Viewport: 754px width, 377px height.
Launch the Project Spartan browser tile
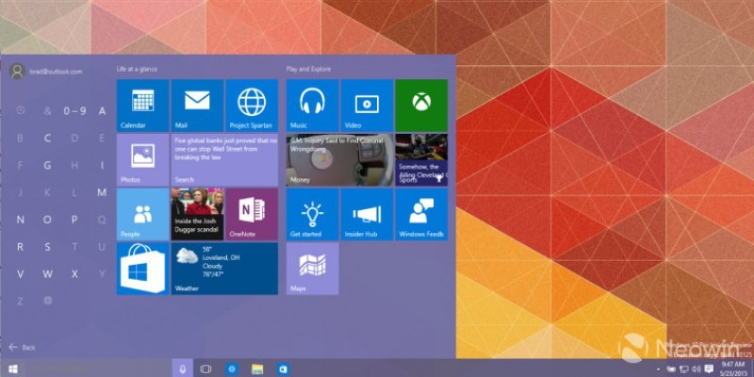point(252,106)
